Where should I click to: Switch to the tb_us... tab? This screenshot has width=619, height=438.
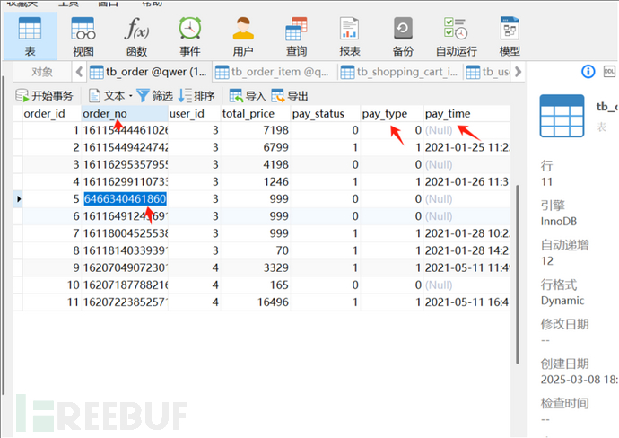pyautogui.click(x=488, y=72)
